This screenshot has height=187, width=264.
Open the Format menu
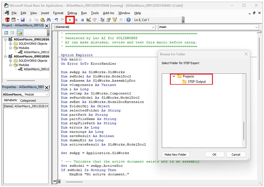58,13
